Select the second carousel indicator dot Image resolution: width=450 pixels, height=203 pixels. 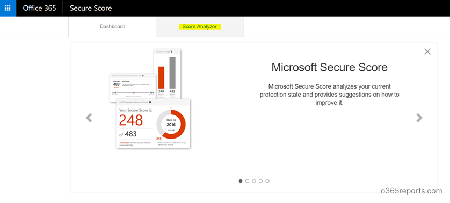(247, 181)
